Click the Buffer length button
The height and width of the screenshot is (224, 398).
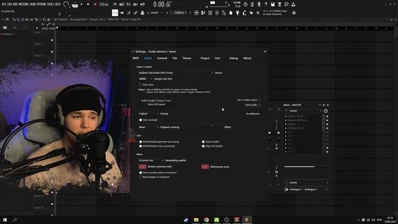coord(156,101)
